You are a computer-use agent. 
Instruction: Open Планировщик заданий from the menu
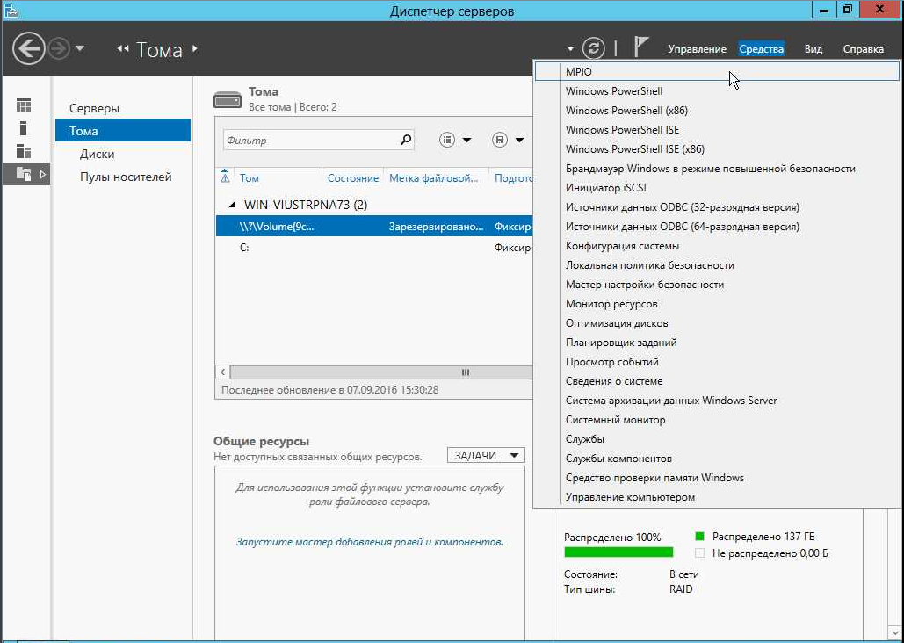click(x=717, y=343)
